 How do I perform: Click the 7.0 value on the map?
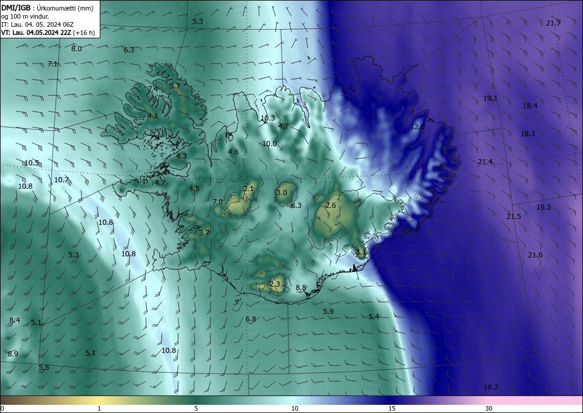click(x=217, y=202)
